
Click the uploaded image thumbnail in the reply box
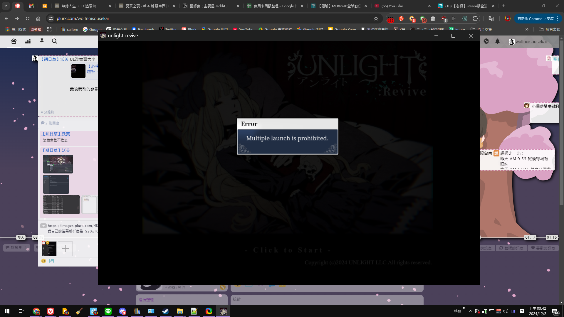(x=49, y=249)
